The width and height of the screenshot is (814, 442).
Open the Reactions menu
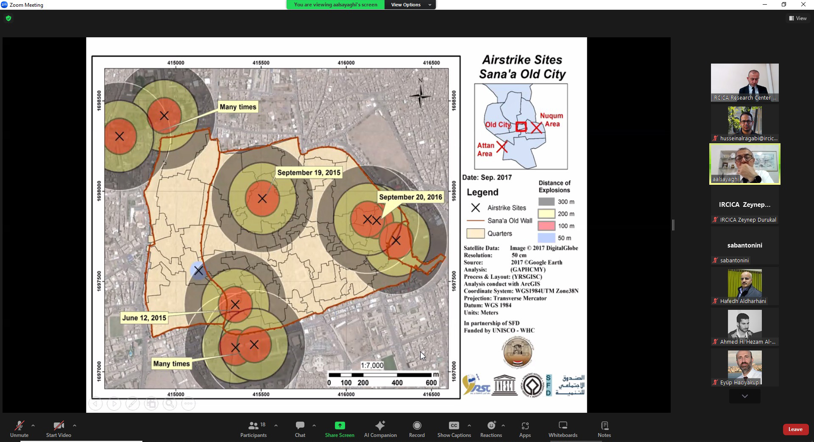pos(491,429)
